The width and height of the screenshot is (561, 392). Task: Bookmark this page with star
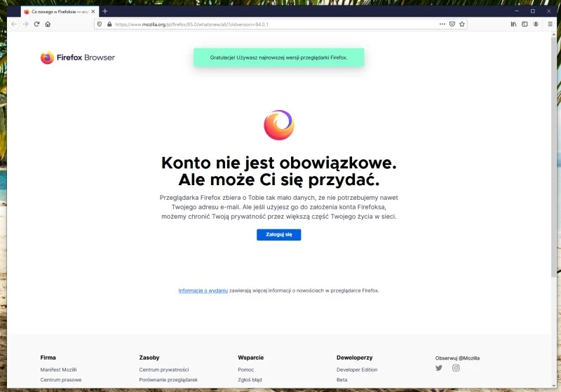462,25
